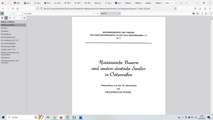The width and height of the screenshot is (213, 120).
Task: Close the active 'Nassau' tab
Action: point(172,3)
